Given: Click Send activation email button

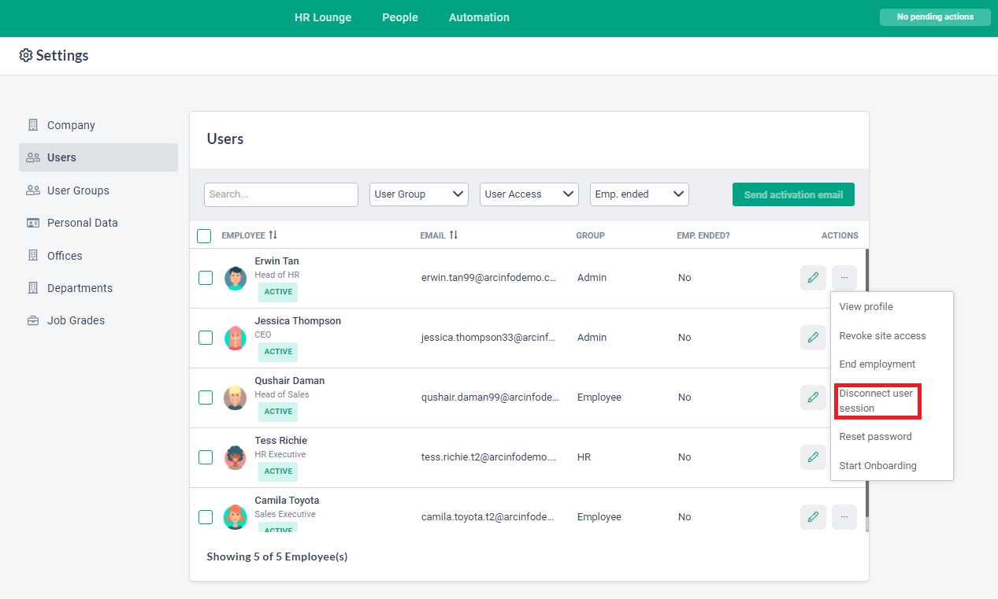Looking at the screenshot, I should [x=793, y=194].
